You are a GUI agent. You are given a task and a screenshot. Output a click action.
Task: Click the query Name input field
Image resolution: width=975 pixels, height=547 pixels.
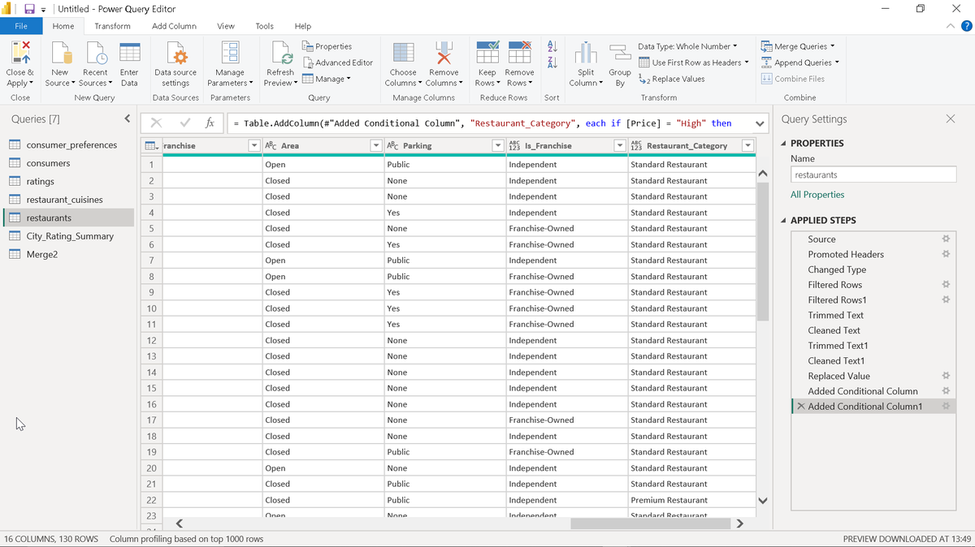[x=873, y=174]
